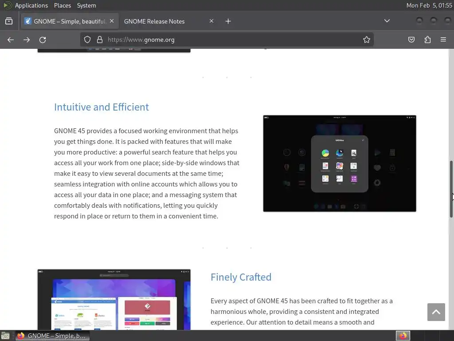This screenshot has width=454, height=341.
Task: Open a new tab with plus
Action: tap(228, 21)
